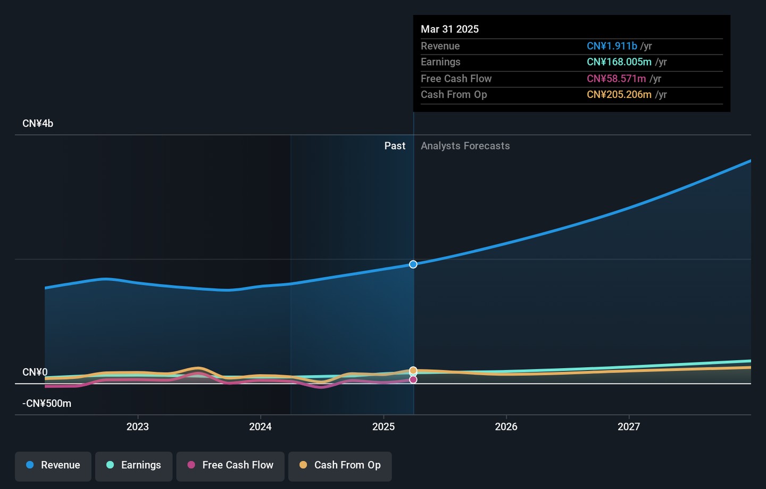Click the Mar 31 2025 tooltip date

(449, 29)
